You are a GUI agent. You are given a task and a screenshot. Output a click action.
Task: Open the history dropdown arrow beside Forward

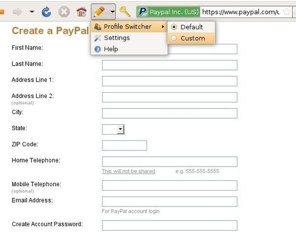(x=32, y=12)
